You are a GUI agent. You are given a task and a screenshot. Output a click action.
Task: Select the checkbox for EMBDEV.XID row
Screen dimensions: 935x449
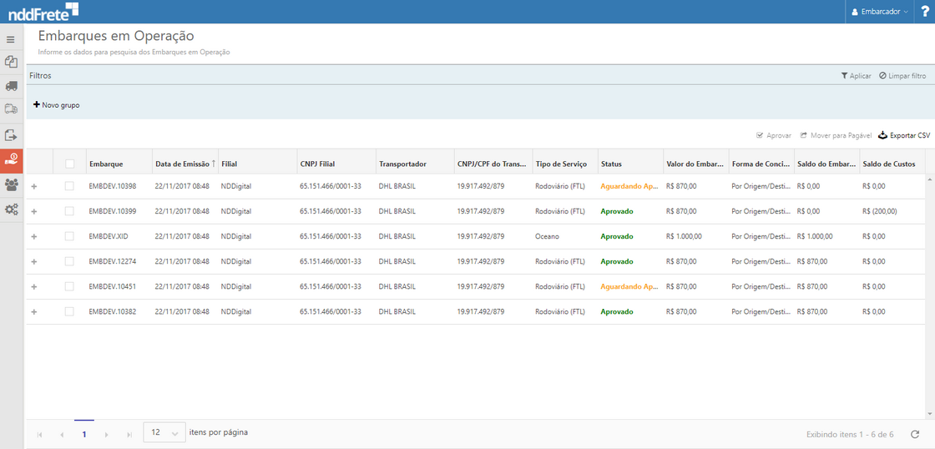point(70,236)
